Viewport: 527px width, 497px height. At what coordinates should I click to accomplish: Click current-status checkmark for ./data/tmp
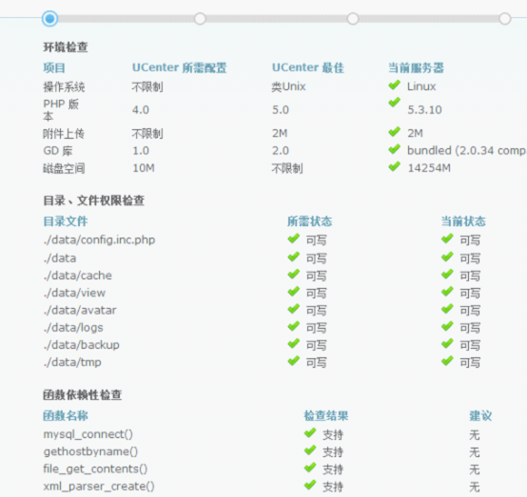447,361
